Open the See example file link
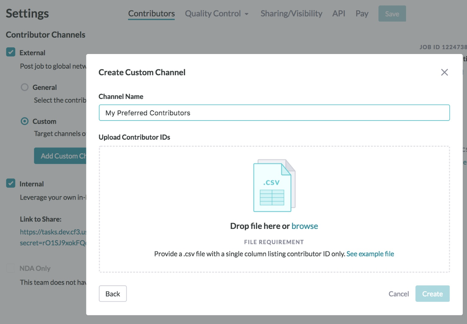This screenshot has height=324, width=467. [x=370, y=254]
